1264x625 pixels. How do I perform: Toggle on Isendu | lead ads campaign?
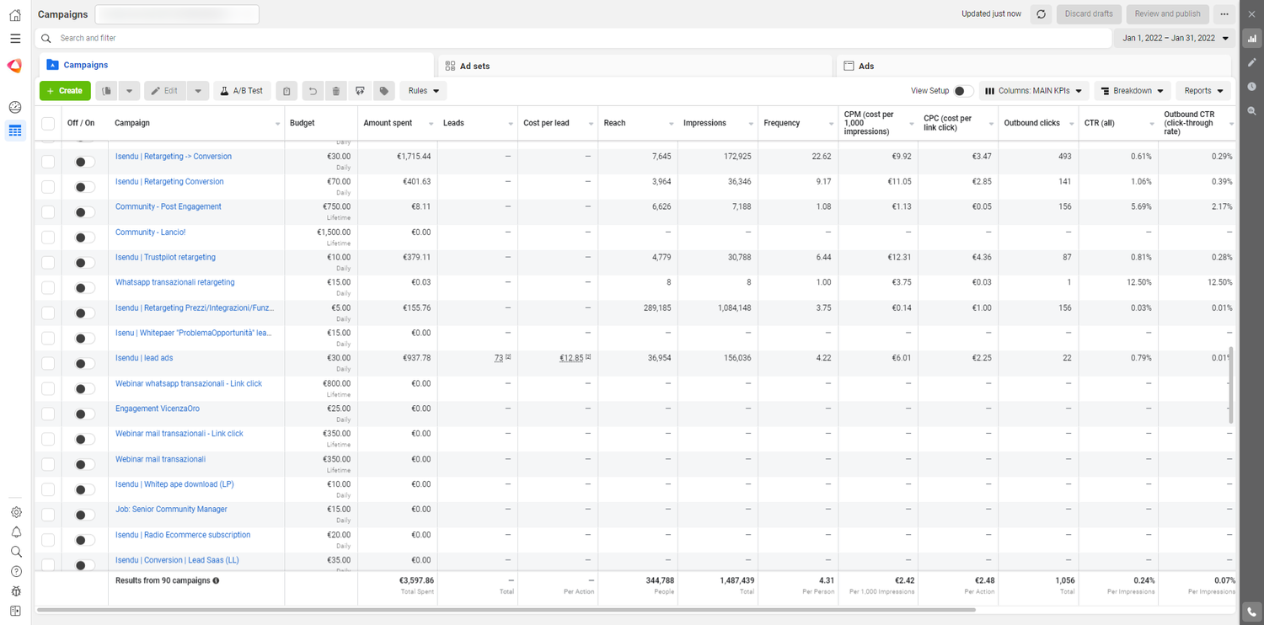click(84, 364)
